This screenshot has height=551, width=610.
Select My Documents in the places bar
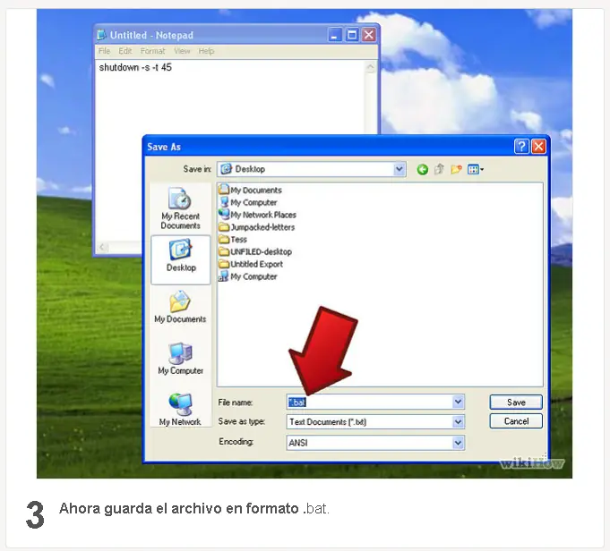pyautogui.click(x=180, y=307)
